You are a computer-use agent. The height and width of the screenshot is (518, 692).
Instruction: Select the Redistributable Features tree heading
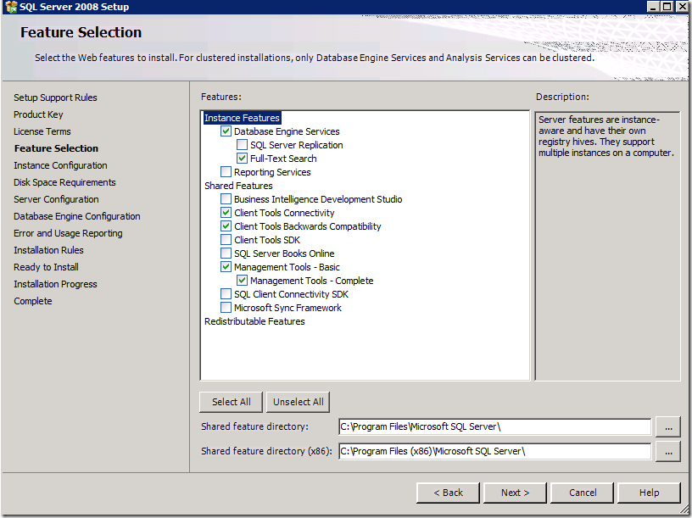[x=254, y=321]
